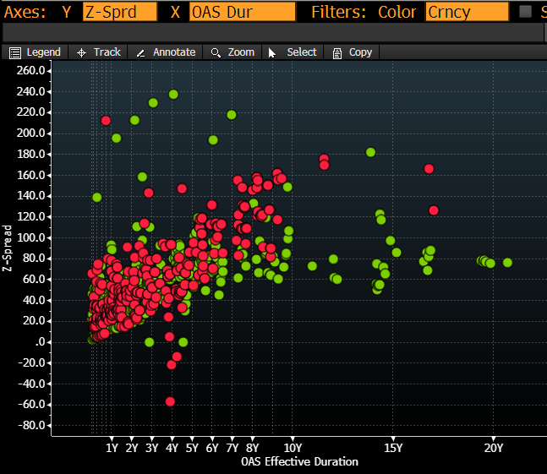Viewport: 547px width, 474px height.
Task: Click the Filters: label text
Action: point(339,12)
